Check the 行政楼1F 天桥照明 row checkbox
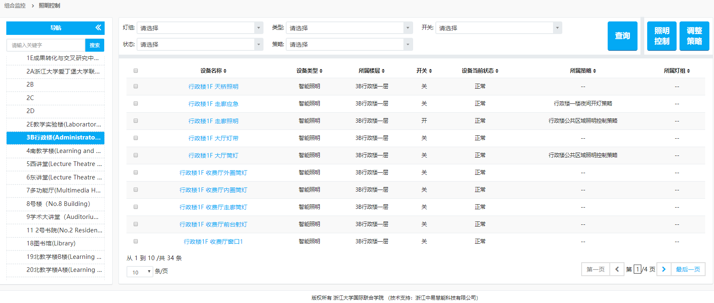The image size is (714, 303). click(136, 86)
